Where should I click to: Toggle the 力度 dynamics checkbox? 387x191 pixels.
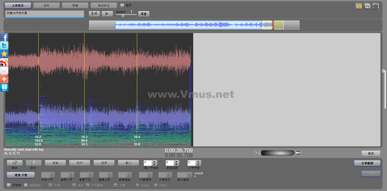coord(116,185)
